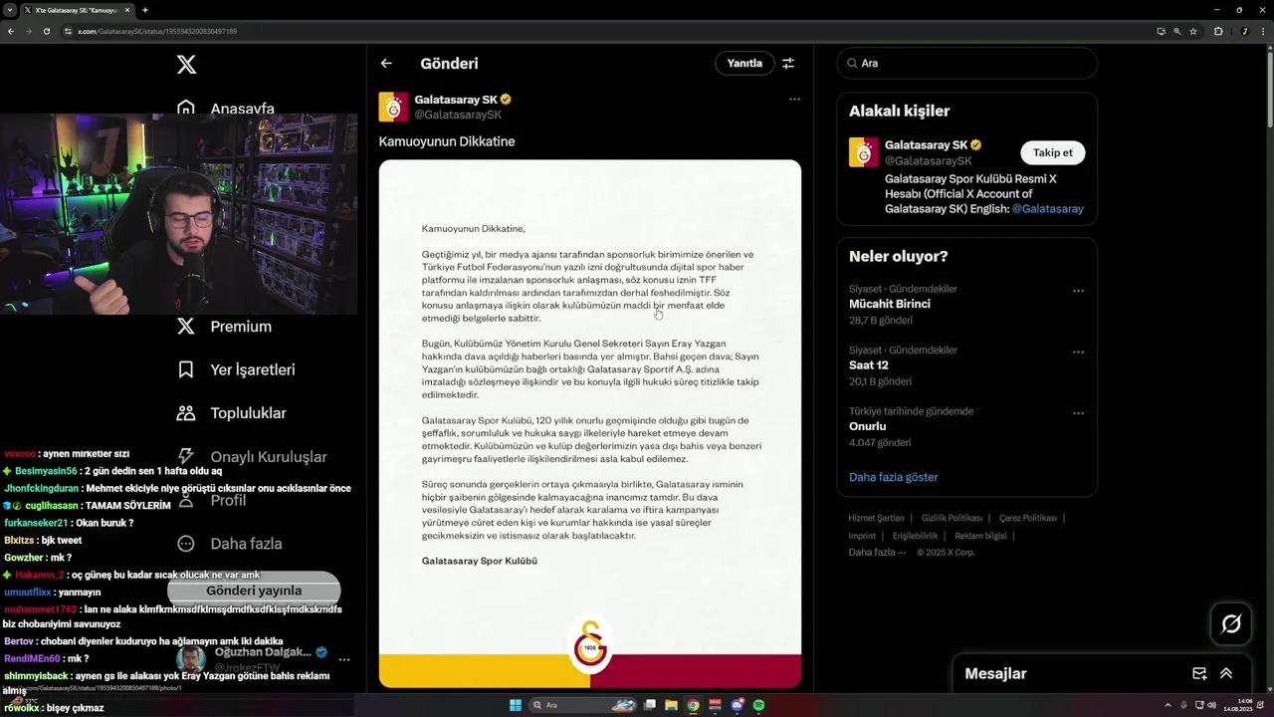This screenshot has height=717, width=1274.
Task: Open Spotify from the taskbar
Action: [x=759, y=705]
